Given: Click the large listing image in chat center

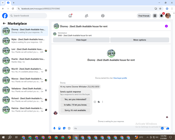Looking at the screenshot, I should click(x=111, y=54).
